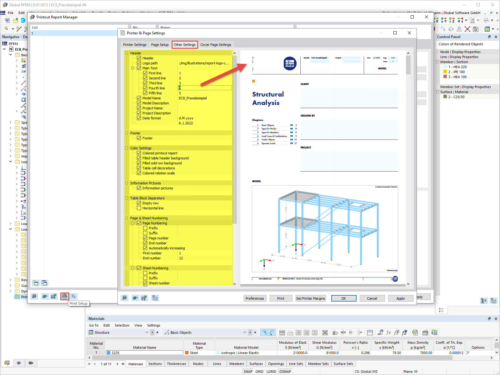Click the first icon in main RFEM toolbar
Screen dimensions: 500x375
pyautogui.click(x=7, y=20)
